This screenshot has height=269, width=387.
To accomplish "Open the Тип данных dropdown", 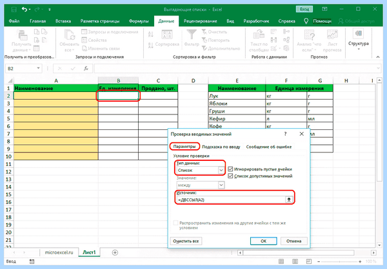I will click(221, 171).
